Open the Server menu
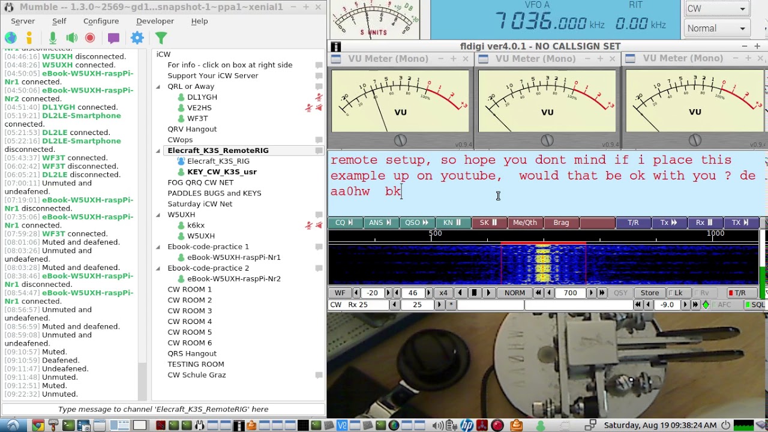The image size is (768, 432). click(x=23, y=21)
